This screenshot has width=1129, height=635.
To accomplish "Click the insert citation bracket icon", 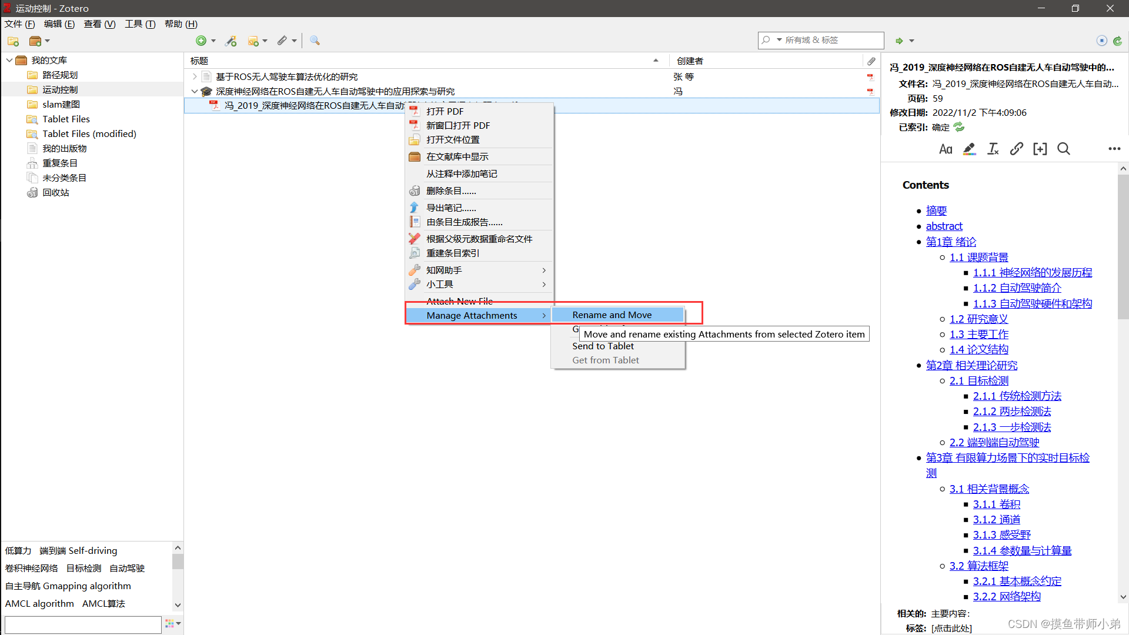I will tap(1040, 149).
